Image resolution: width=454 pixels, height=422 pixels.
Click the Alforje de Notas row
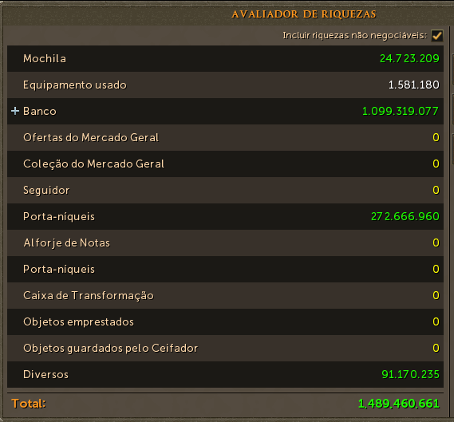pyautogui.click(x=225, y=243)
